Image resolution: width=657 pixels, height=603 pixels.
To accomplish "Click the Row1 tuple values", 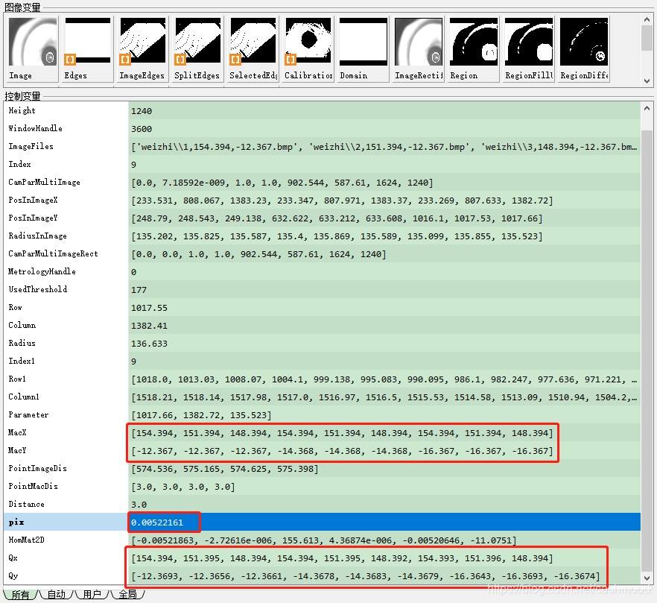I will coord(384,379).
